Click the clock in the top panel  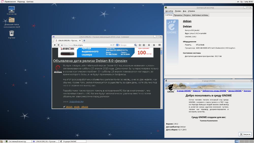tap(247, 2)
